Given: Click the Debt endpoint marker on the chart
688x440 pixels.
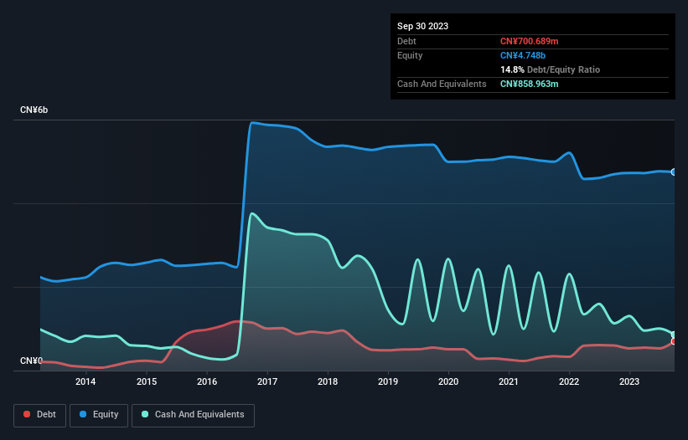Looking at the screenshot, I should [x=674, y=341].
